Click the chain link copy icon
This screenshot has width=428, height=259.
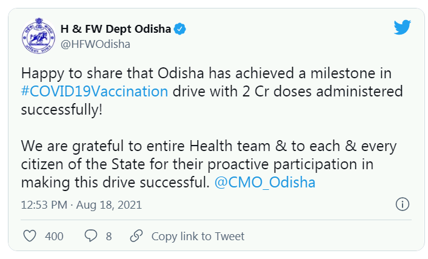coord(137,236)
